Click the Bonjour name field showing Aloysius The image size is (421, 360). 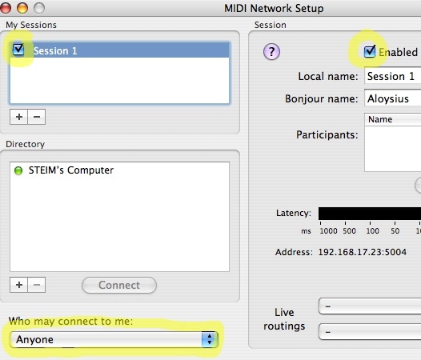392,98
